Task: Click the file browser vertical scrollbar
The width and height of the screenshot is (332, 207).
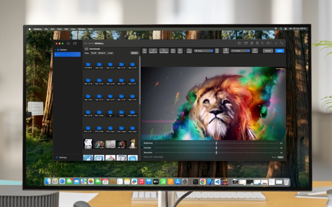Action: [139, 80]
